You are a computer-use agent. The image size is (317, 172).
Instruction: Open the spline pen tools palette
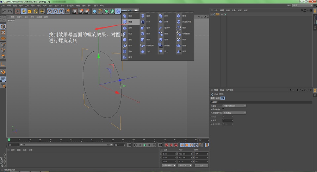pos(100,11)
